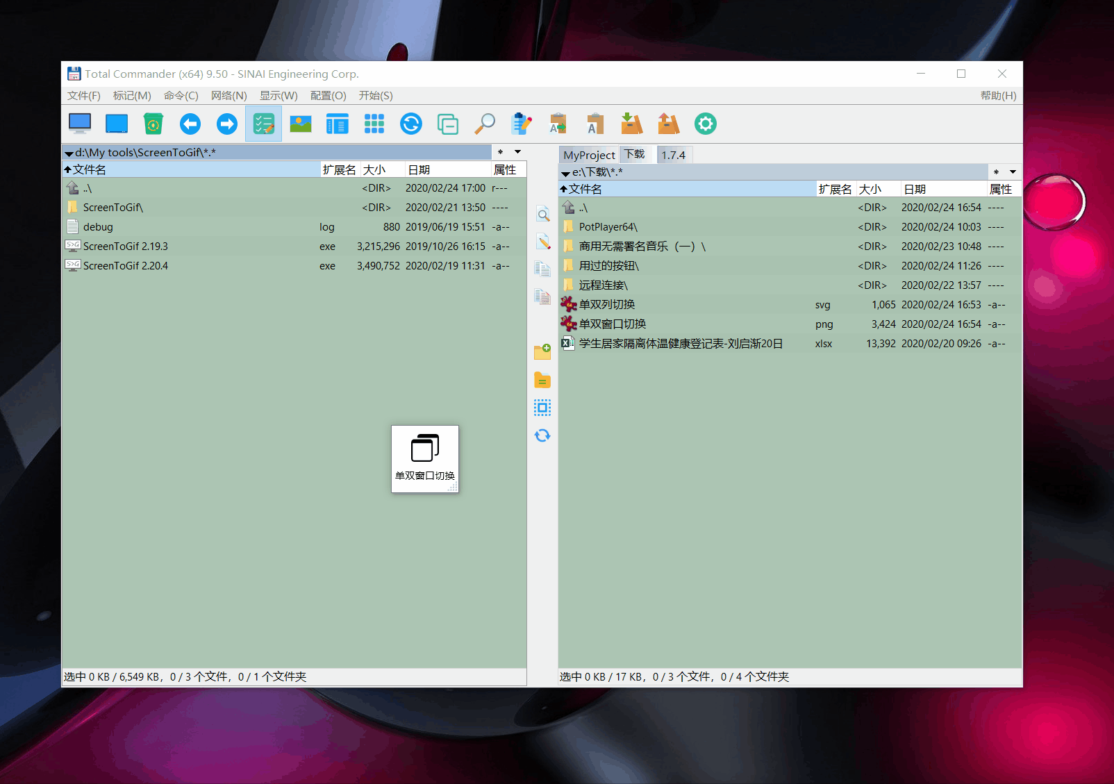Open settings with green gear icon
The image size is (1114, 784).
pyautogui.click(x=705, y=124)
